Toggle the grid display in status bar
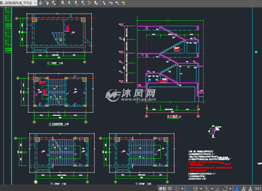Viewport: 262px width, 191px height. pyautogui.click(x=170, y=188)
